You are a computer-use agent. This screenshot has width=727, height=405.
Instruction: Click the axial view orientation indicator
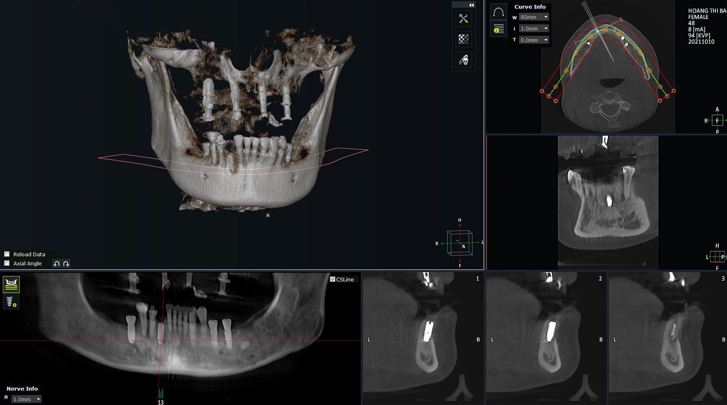[x=717, y=121]
